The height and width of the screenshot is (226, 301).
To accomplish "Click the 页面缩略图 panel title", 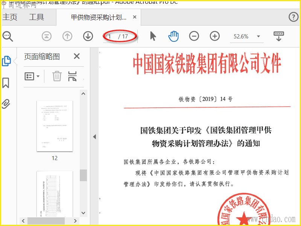I will coord(42,56).
